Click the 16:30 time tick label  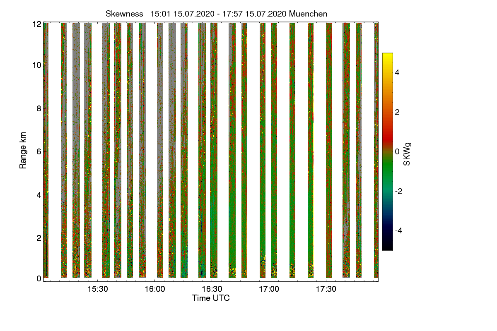point(212,289)
